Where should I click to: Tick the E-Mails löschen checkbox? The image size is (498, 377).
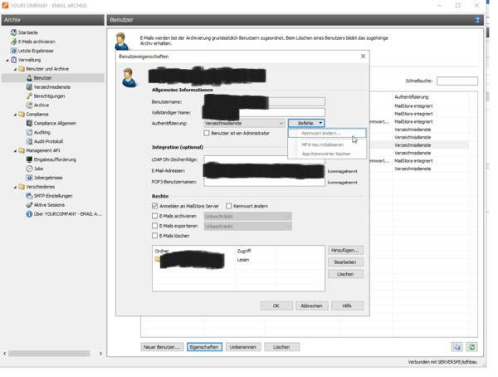(155, 236)
